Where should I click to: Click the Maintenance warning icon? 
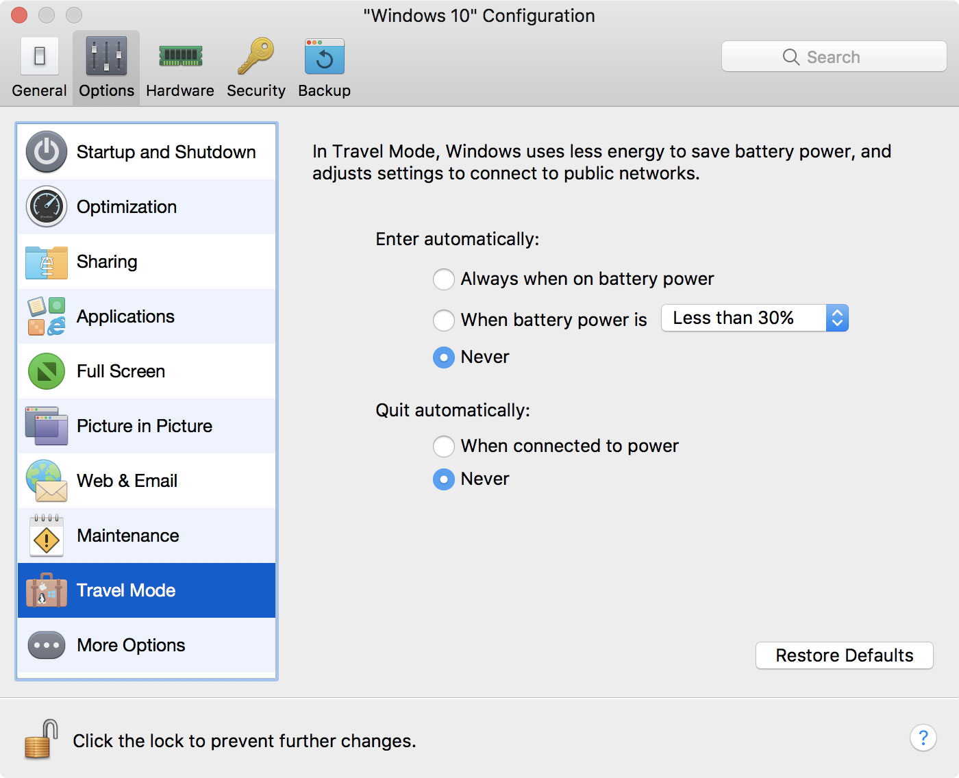pos(47,536)
